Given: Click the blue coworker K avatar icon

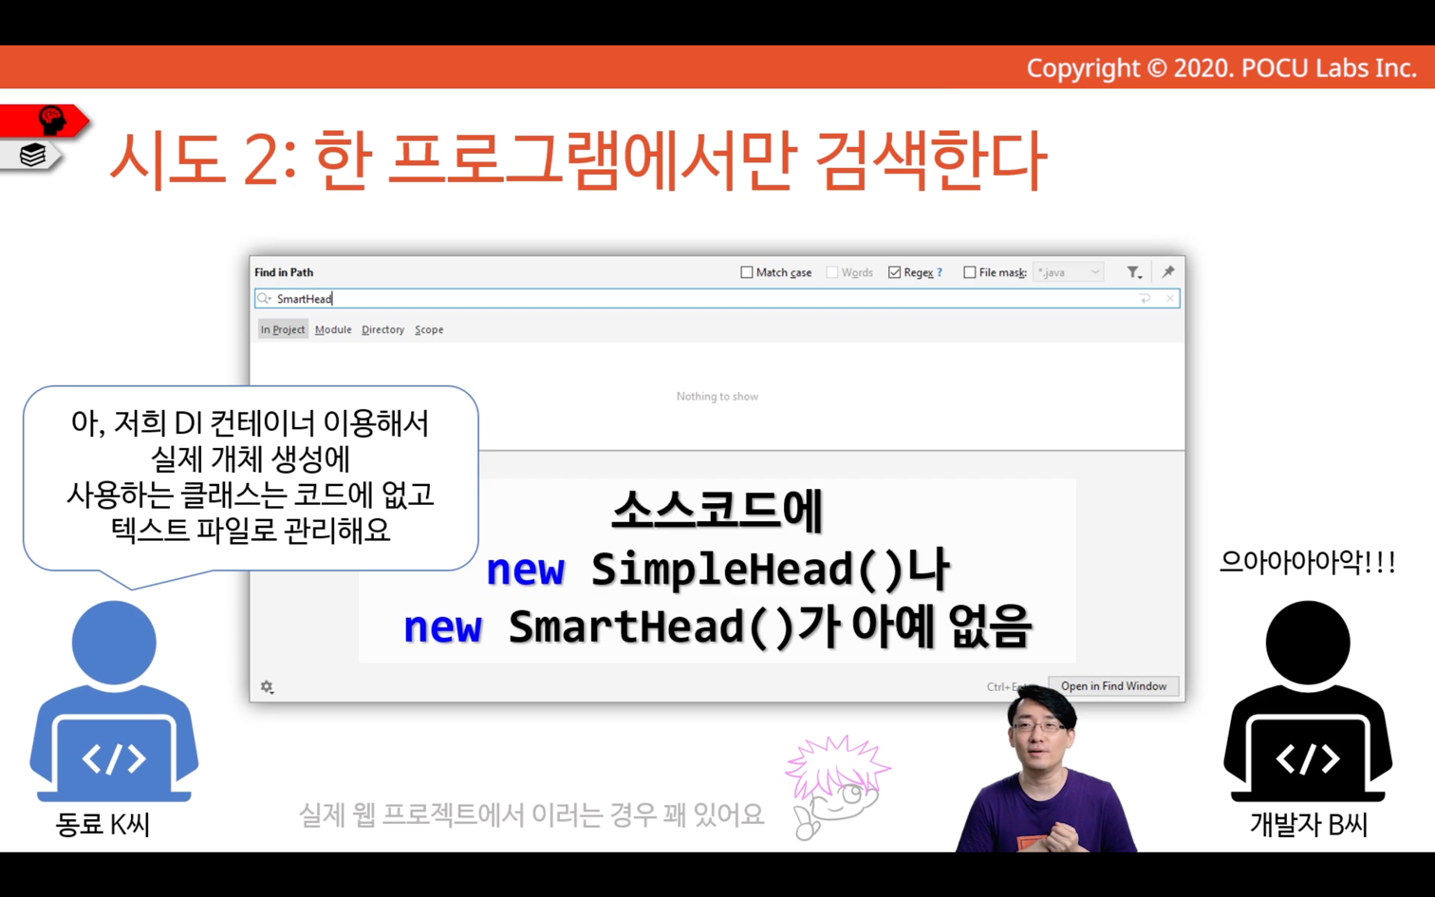Looking at the screenshot, I should [x=114, y=701].
